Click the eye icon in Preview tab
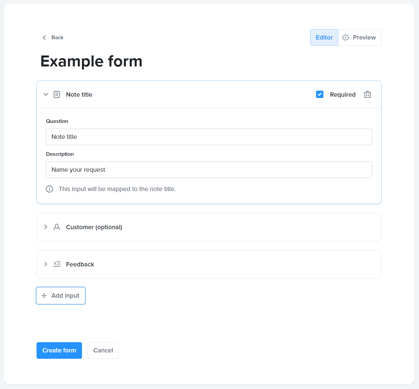 click(346, 38)
